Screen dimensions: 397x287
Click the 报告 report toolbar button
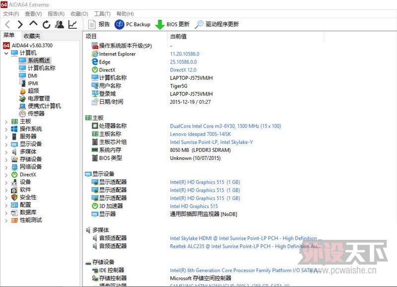[x=99, y=24]
